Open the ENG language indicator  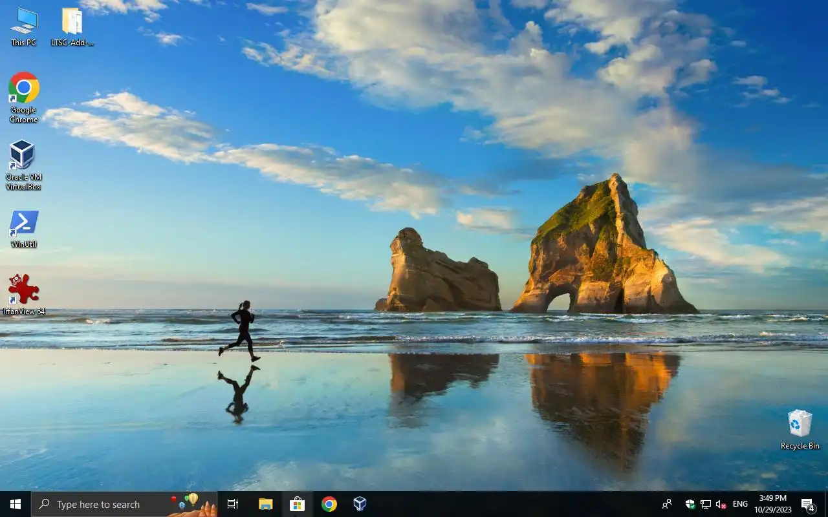(x=741, y=504)
